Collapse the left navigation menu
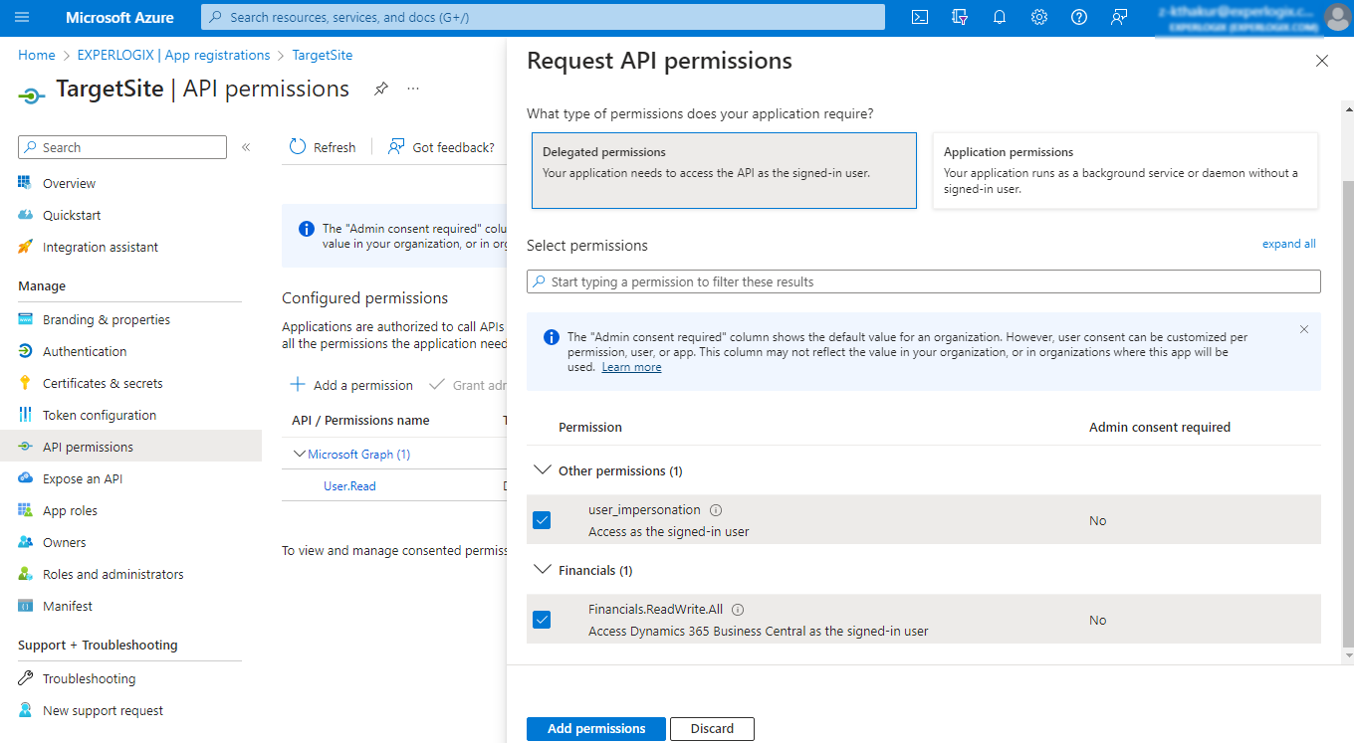1354x743 pixels. tap(246, 147)
